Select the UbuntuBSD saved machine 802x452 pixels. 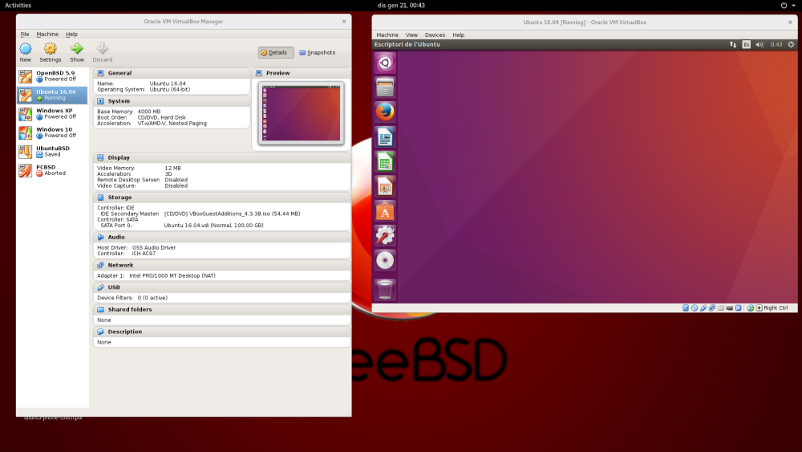52,152
